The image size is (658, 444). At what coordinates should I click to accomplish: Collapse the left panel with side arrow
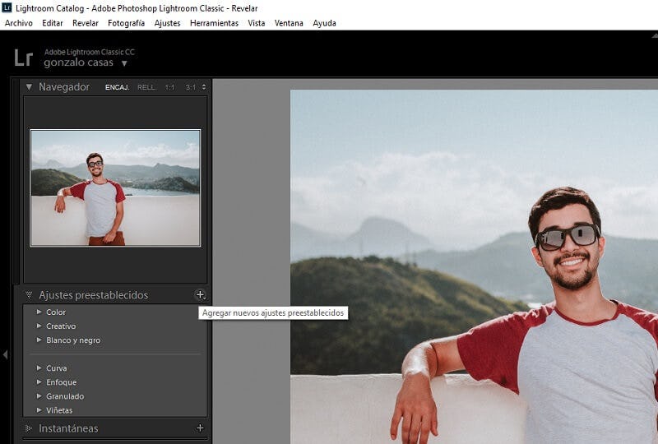click(5, 354)
